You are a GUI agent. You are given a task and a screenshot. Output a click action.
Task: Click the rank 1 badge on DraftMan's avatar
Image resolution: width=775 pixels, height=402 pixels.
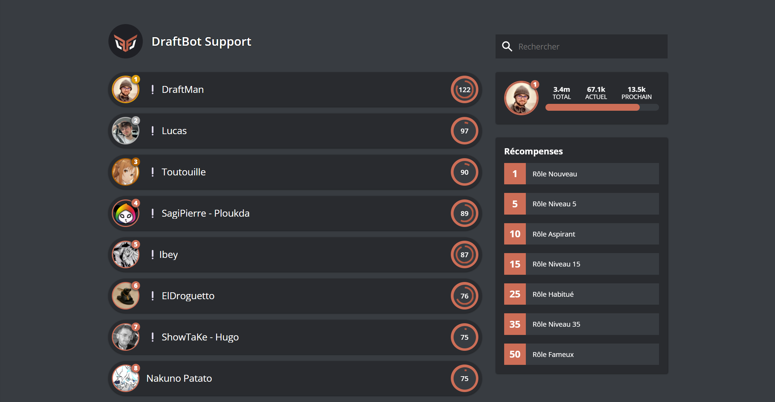[x=136, y=79]
